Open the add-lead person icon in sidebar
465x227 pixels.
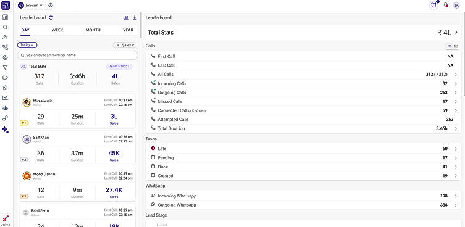point(6,38)
